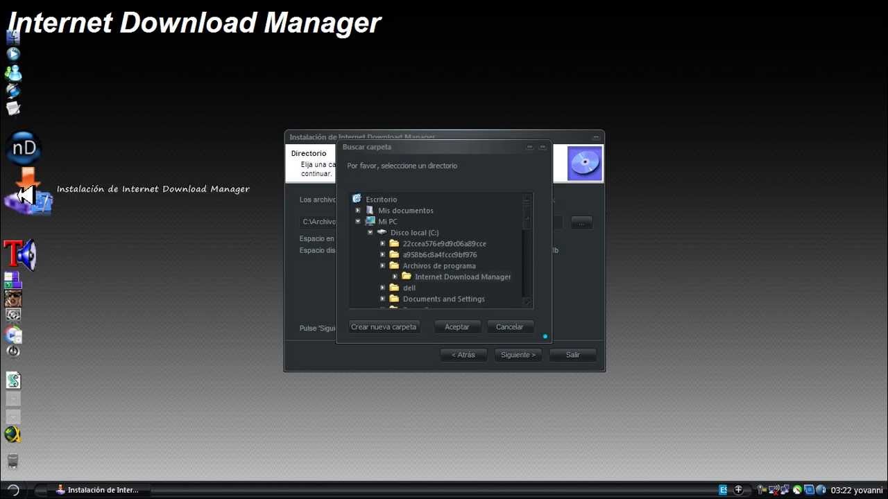The width and height of the screenshot is (888, 499).
Task: Select the dell folder in the tree
Action: point(409,288)
